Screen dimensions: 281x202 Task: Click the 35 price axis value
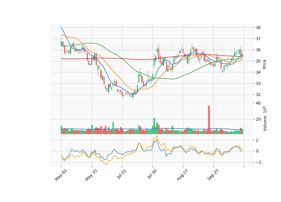[x=258, y=61]
